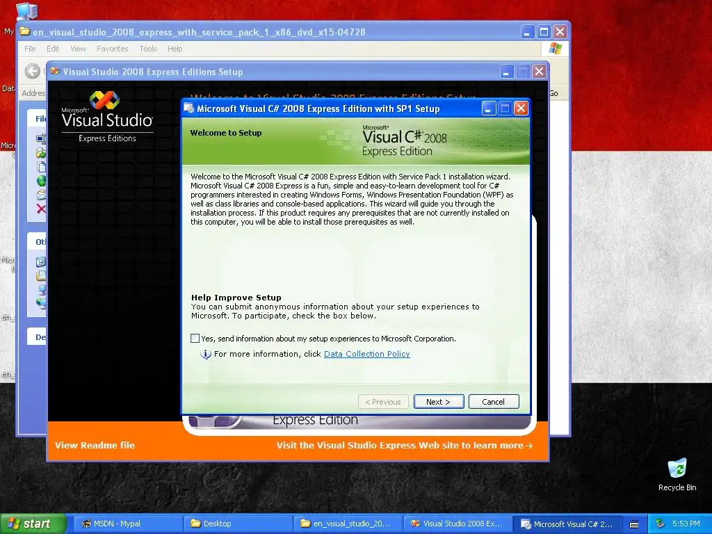The image size is (712, 534).
Task: Click the red X delete icon in Explorer sidebar
Action: pos(41,209)
